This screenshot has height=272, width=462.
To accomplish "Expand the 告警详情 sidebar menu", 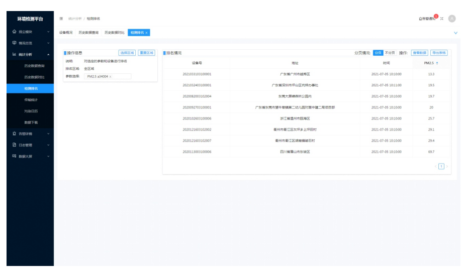I will pyautogui.click(x=30, y=134).
